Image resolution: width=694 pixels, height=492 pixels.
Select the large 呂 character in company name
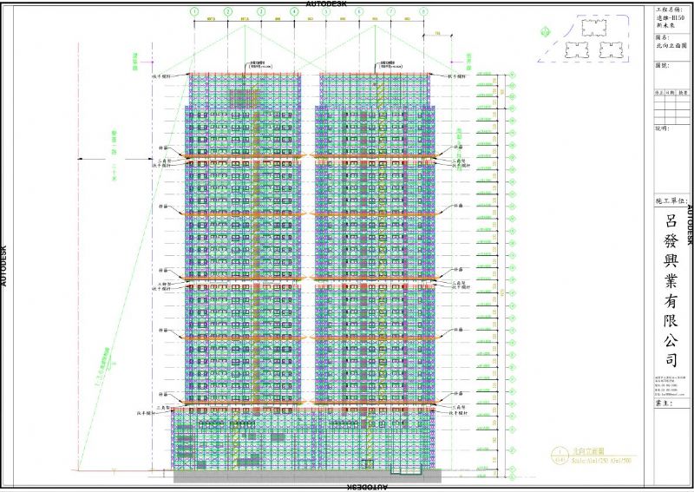point(669,223)
